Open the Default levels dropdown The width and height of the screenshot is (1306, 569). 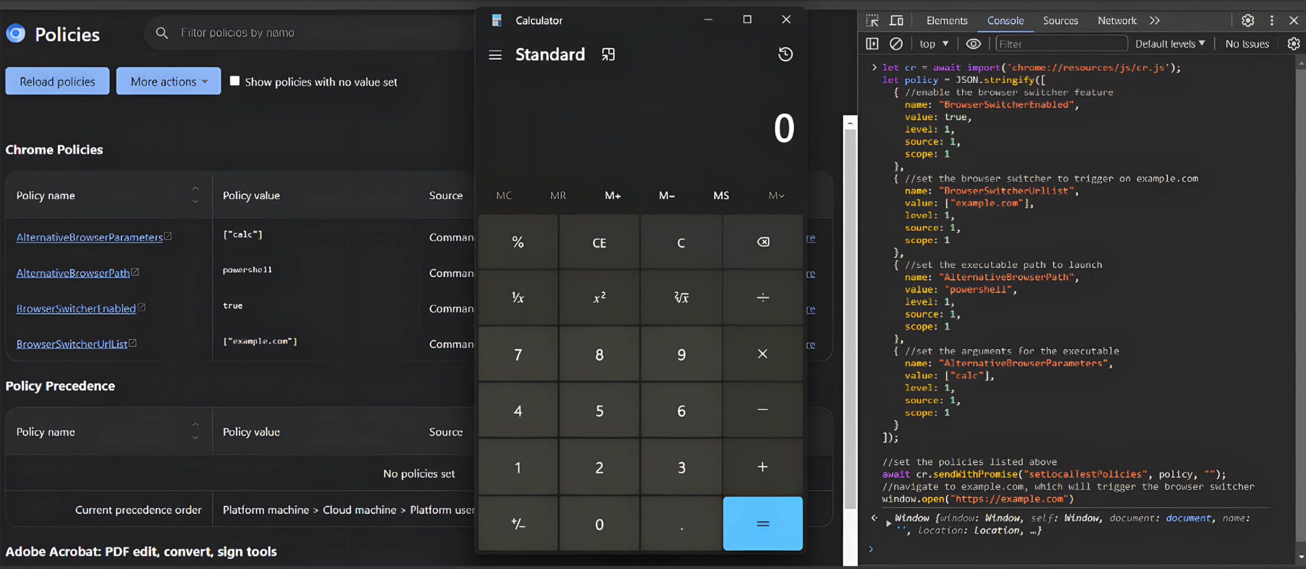1169,44
